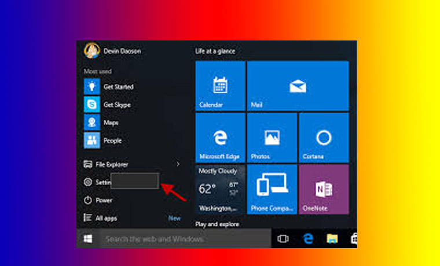
Task: Click the Settings gear icon
Action: (x=88, y=182)
